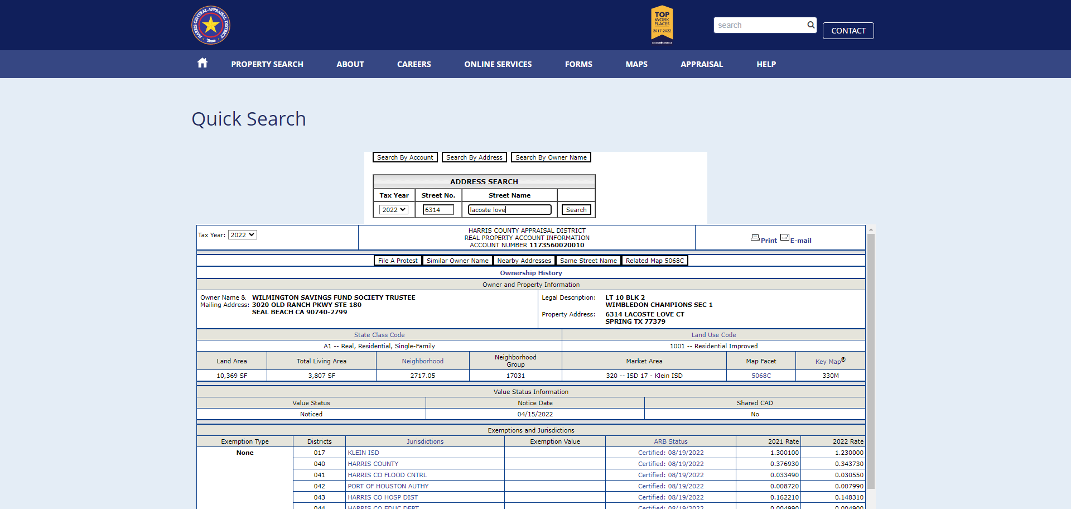
Task: Open the Property Search menu
Action: 267,64
